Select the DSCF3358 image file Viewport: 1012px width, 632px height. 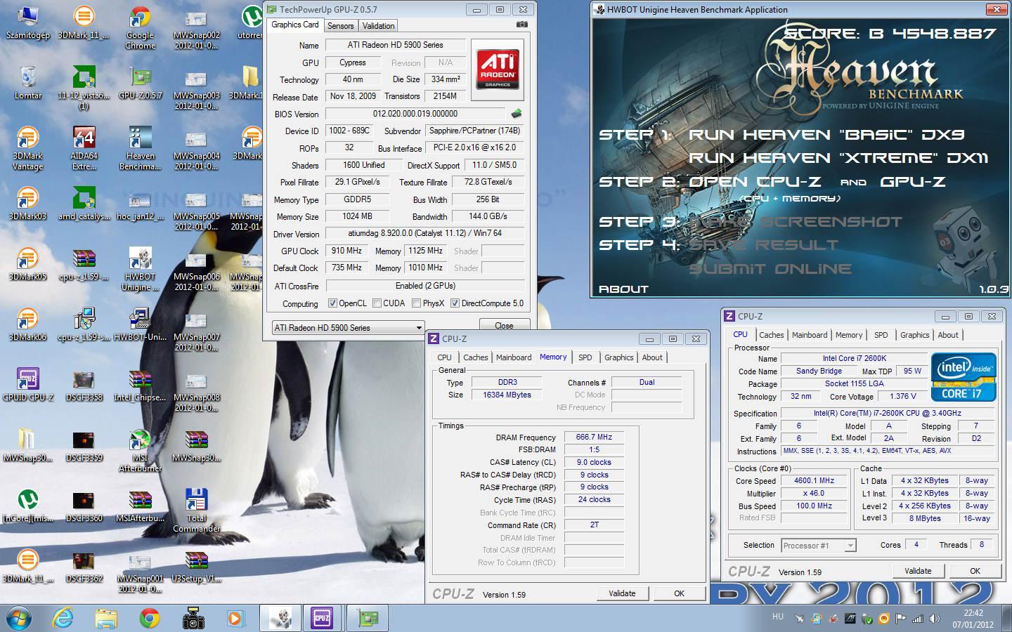84,385
